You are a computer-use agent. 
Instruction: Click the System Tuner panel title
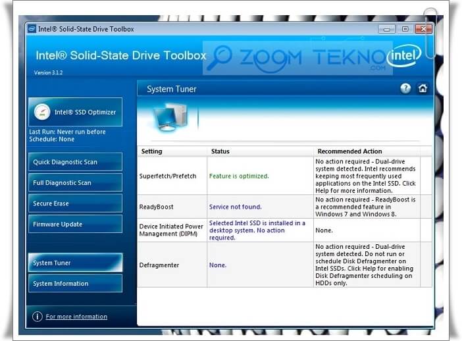pyautogui.click(x=172, y=89)
